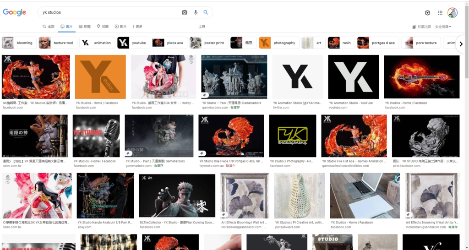The height and width of the screenshot is (250, 469).
Task: Open the grey unpainted statue image
Action: click(x=425, y=136)
